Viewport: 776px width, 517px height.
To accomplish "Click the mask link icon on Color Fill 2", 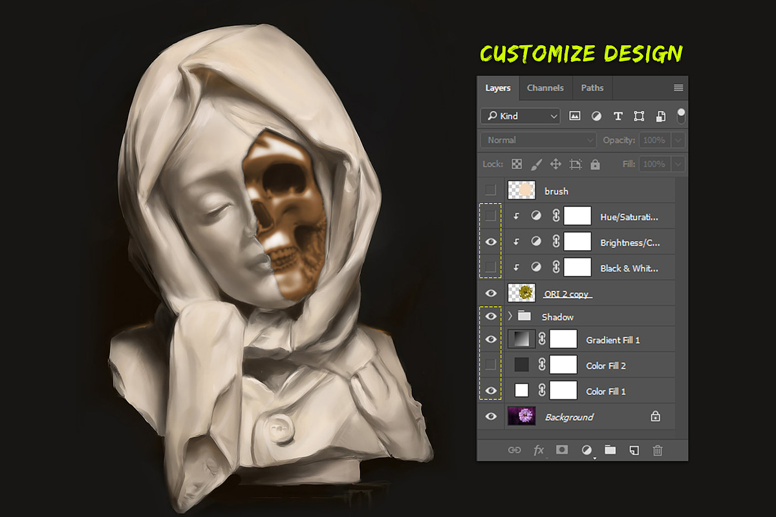I will [x=542, y=364].
